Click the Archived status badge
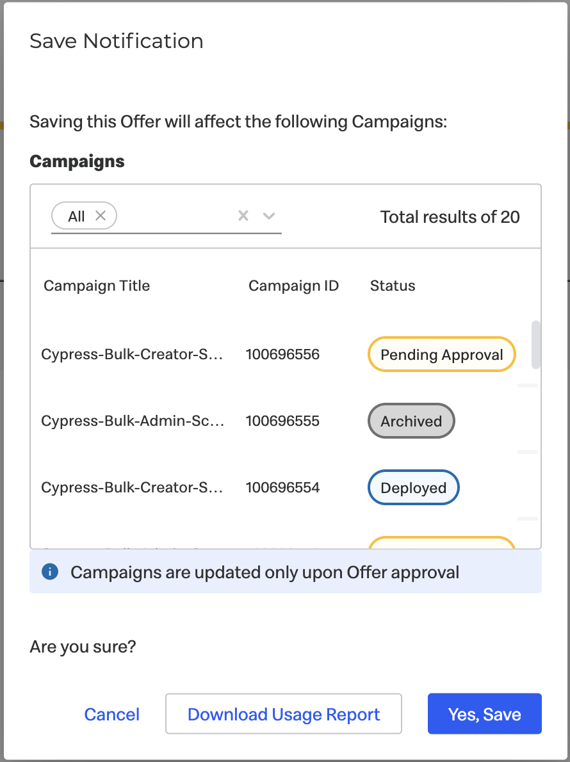The image size is (570, 762). point(411,421)
